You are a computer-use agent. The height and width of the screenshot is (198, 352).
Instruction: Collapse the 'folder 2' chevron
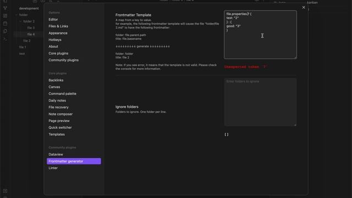[20, 21]
